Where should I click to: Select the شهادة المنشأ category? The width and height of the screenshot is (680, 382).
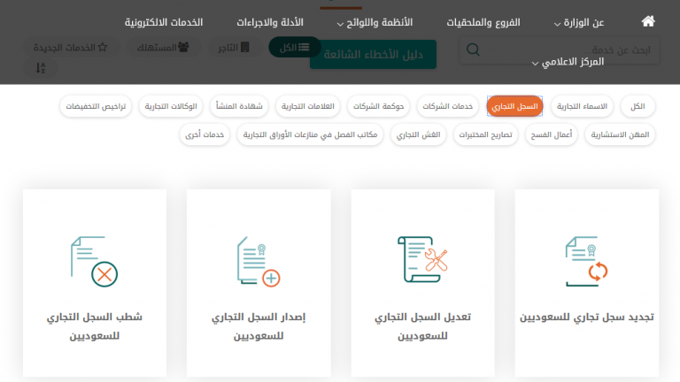pos(239,106)
